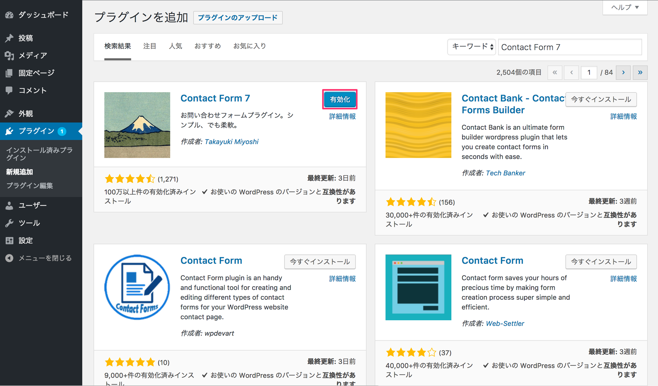Click the plugin plug icon
Image resolution: width=658 pixels, height=386 pixels.
click(x=9, y=131)
